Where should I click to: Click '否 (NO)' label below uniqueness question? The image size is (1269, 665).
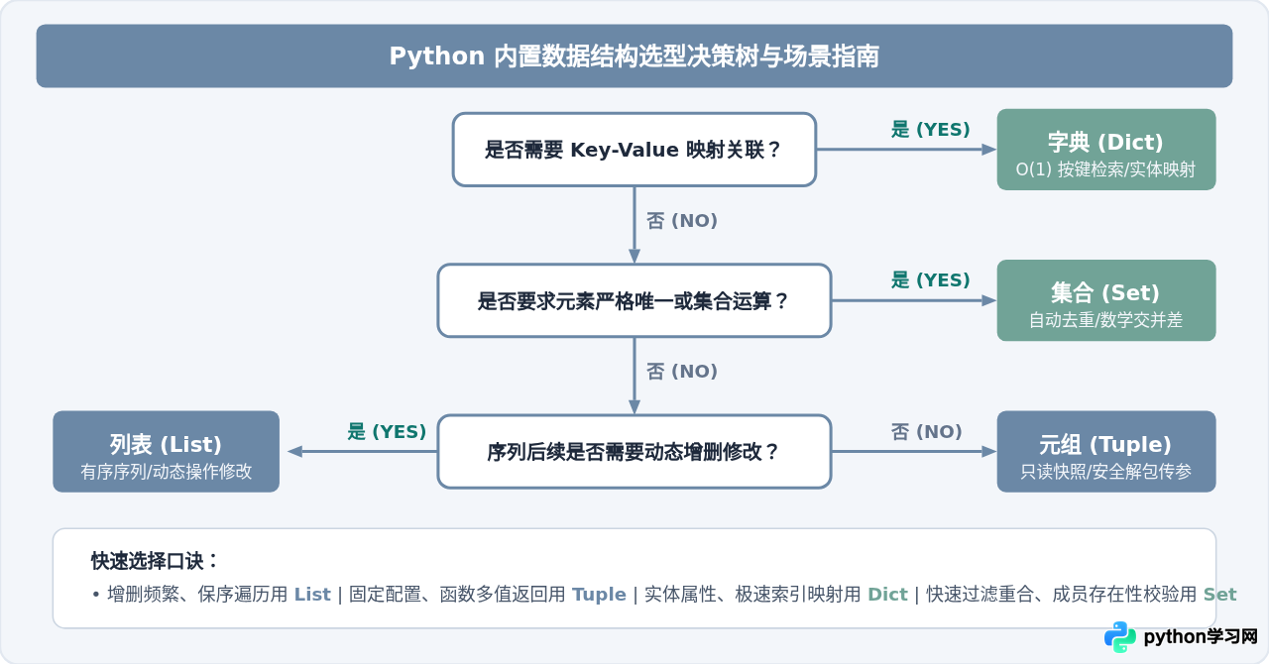click(x=682, y=371)
